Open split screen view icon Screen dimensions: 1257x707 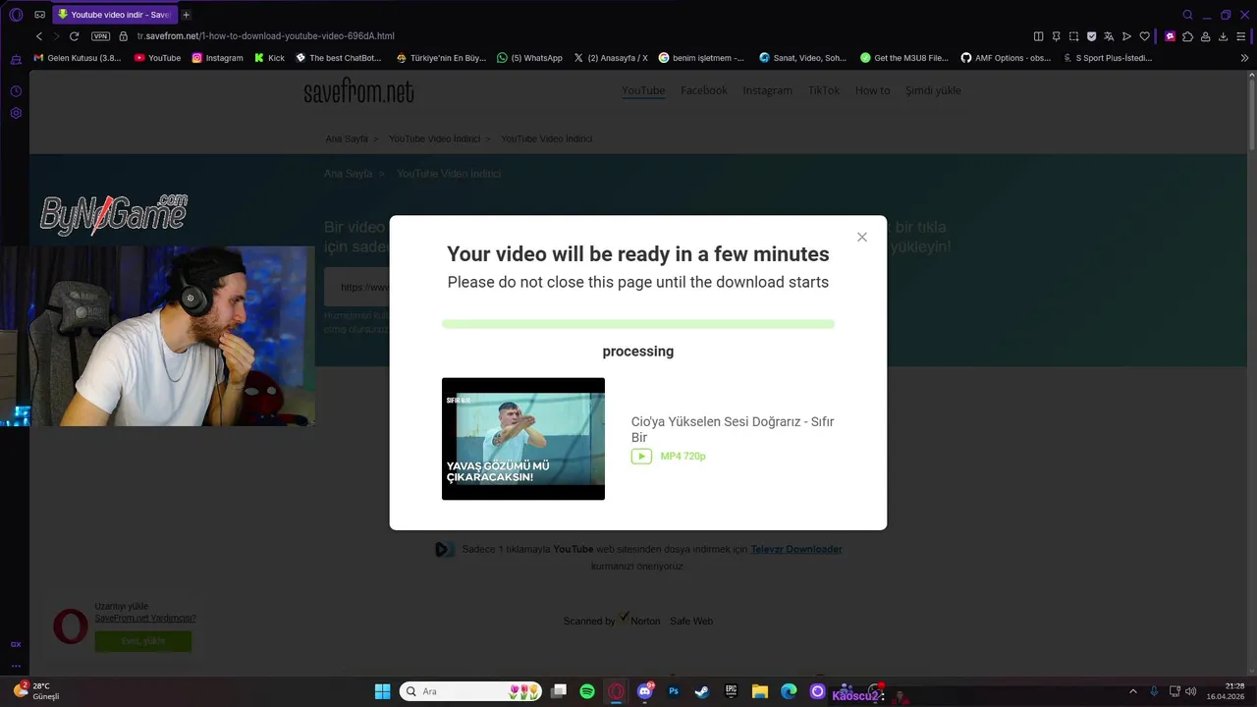point(1039,36)
